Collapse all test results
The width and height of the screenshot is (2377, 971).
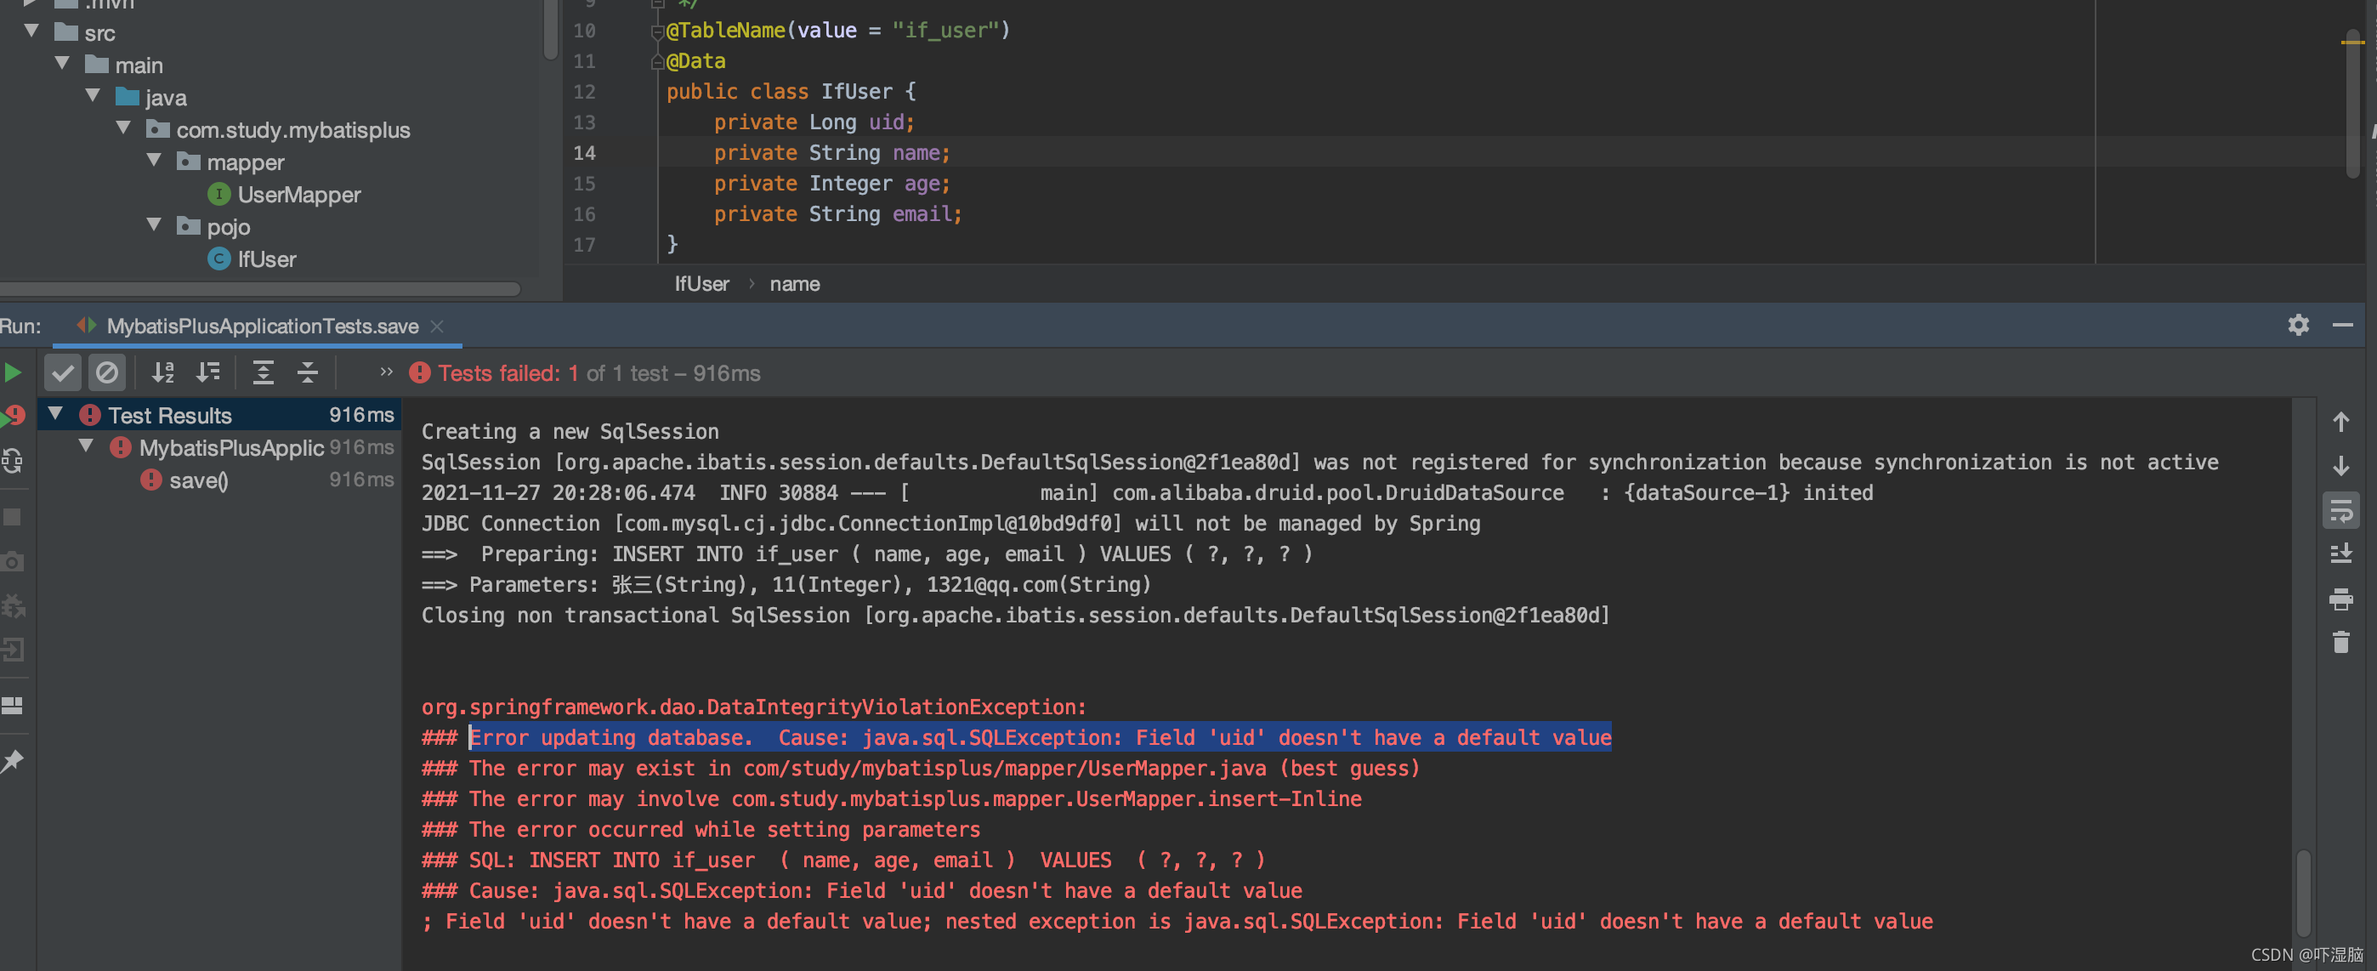[307, 373]
